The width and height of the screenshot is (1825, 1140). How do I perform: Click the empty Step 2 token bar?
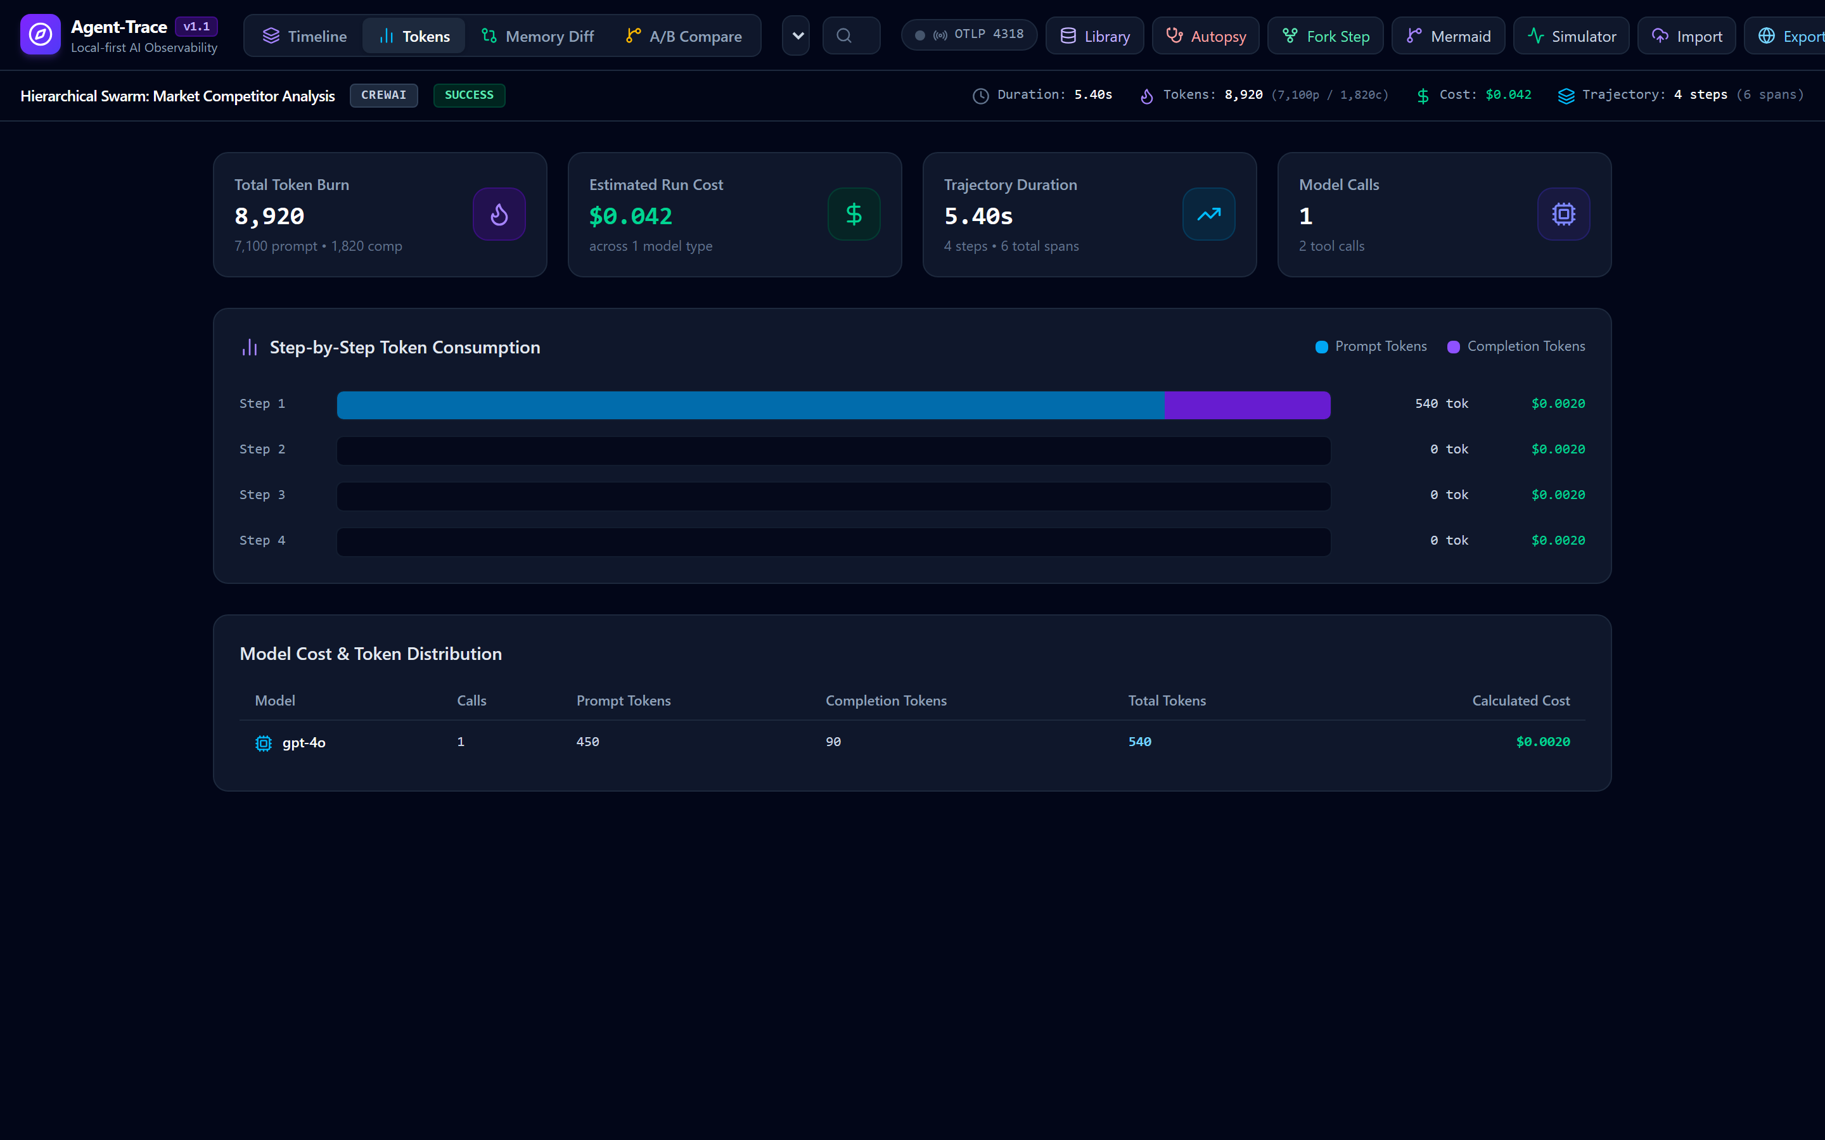click(x=833, y=450)
